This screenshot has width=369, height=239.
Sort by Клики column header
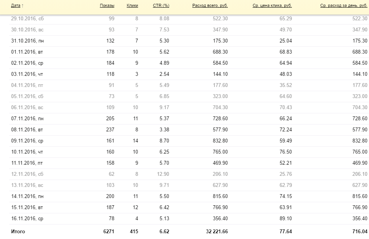coord(132,6)
